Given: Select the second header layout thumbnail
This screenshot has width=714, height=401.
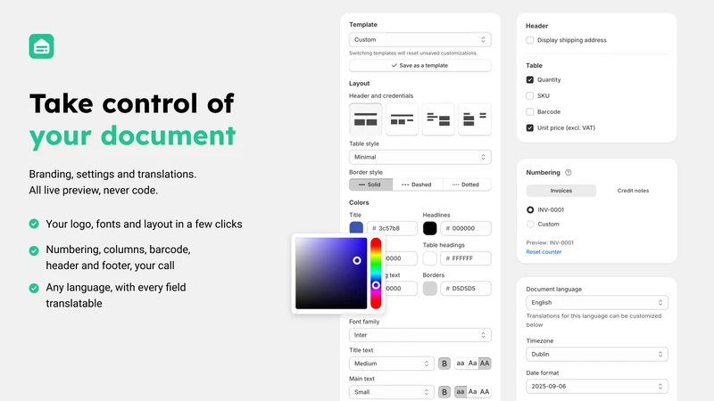Looking at the screenshot, I should click(402, 119).
